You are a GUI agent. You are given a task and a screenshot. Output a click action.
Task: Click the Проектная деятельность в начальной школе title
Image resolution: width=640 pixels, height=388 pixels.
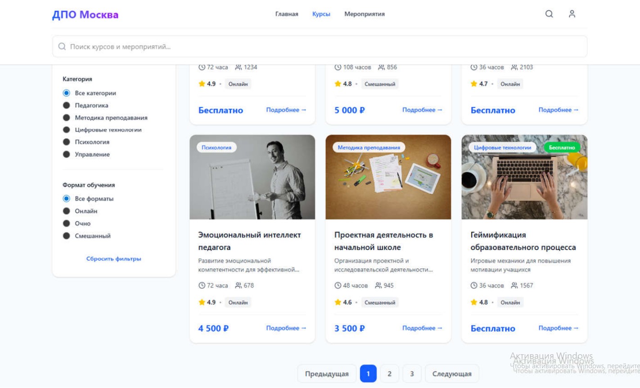[383, 241]
